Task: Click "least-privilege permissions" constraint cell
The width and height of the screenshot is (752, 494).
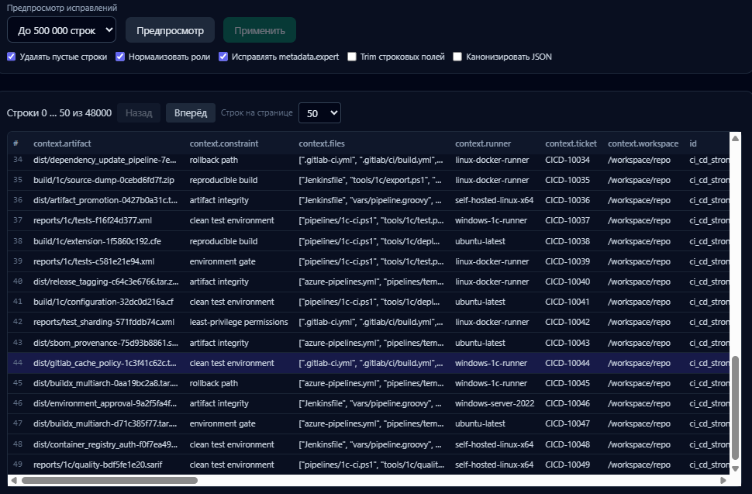Action: click(x=239, y=322)
